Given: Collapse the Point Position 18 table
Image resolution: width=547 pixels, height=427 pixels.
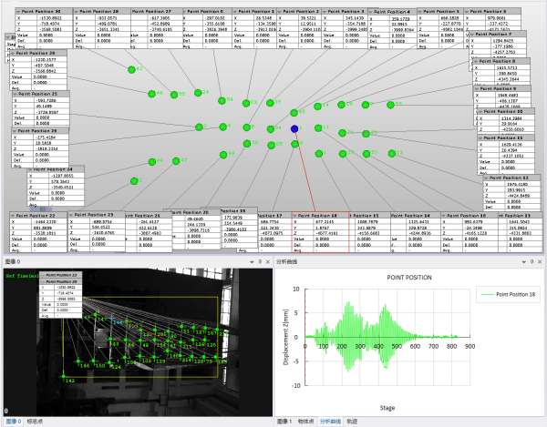Looking at the screenshot, I should pyautogui.click(x=294, y=216).
